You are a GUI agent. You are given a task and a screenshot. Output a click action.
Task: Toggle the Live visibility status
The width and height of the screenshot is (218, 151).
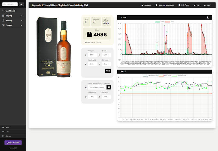pos(207,5)
